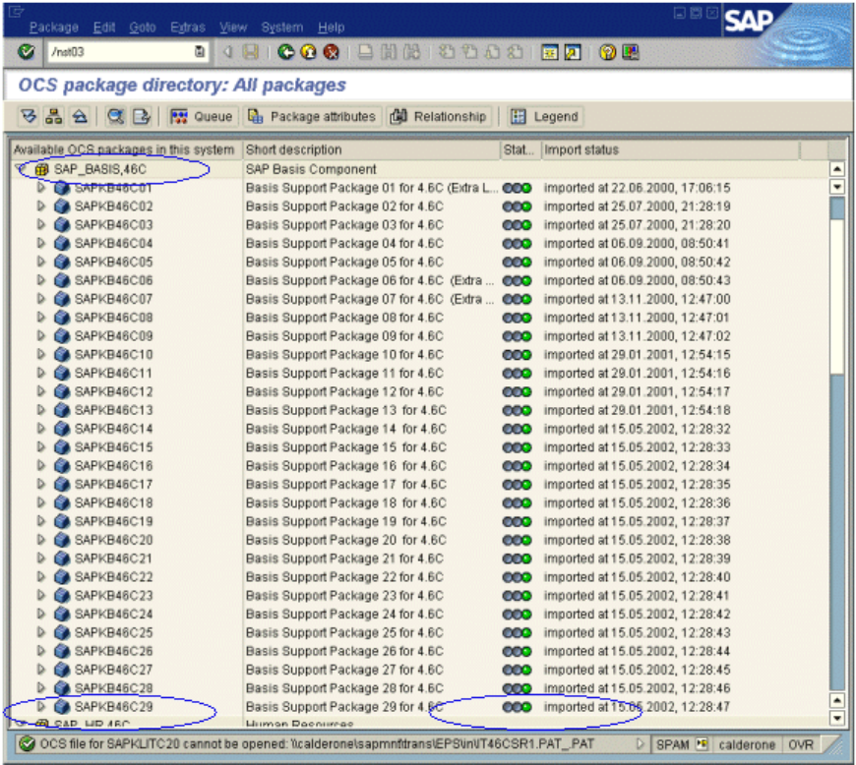Click the hierarchy structure toolbar icon
856x765 pixels.
53,116
